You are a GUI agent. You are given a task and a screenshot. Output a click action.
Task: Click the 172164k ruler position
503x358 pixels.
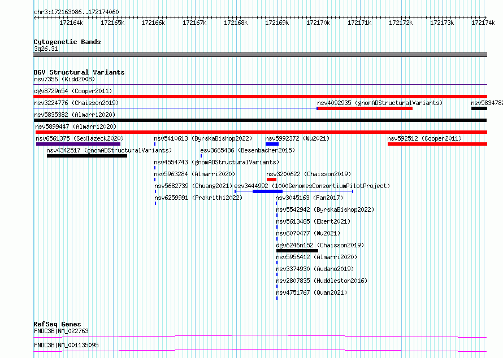click(71, 23)
